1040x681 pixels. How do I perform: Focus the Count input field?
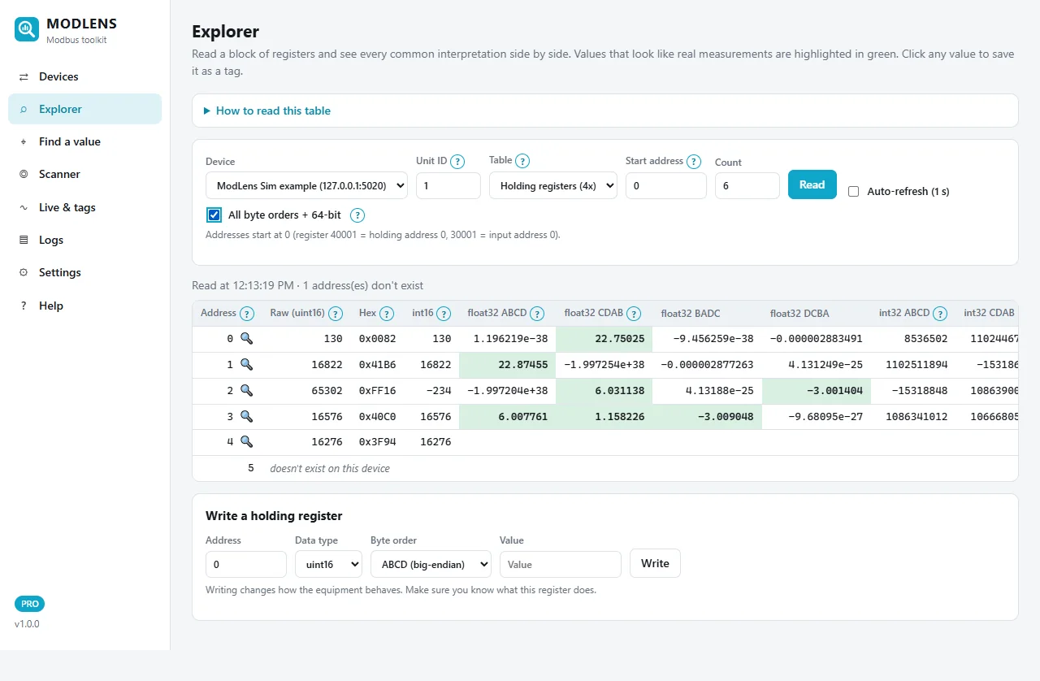point(747,185)
